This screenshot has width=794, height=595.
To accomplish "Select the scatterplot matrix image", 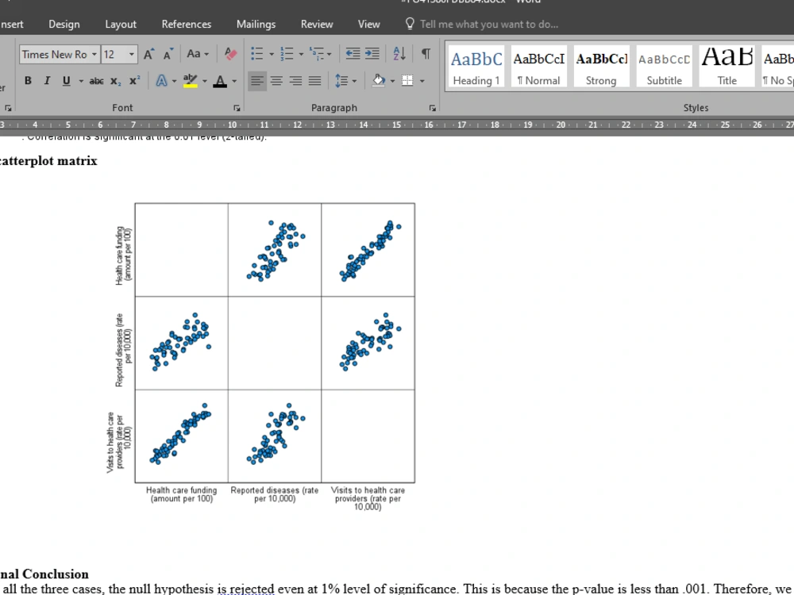I will [260, 357].
